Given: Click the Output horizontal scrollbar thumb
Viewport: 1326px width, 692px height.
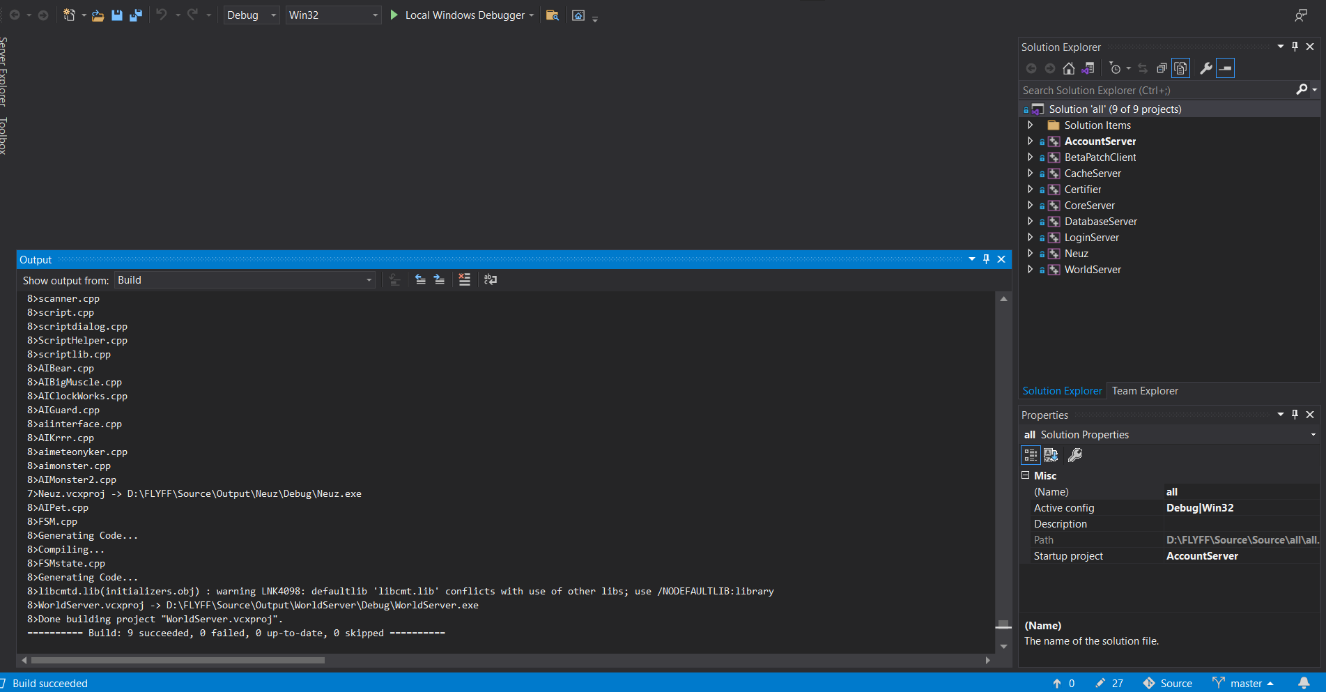Looking at the screenshot, I should coord(178,660).
